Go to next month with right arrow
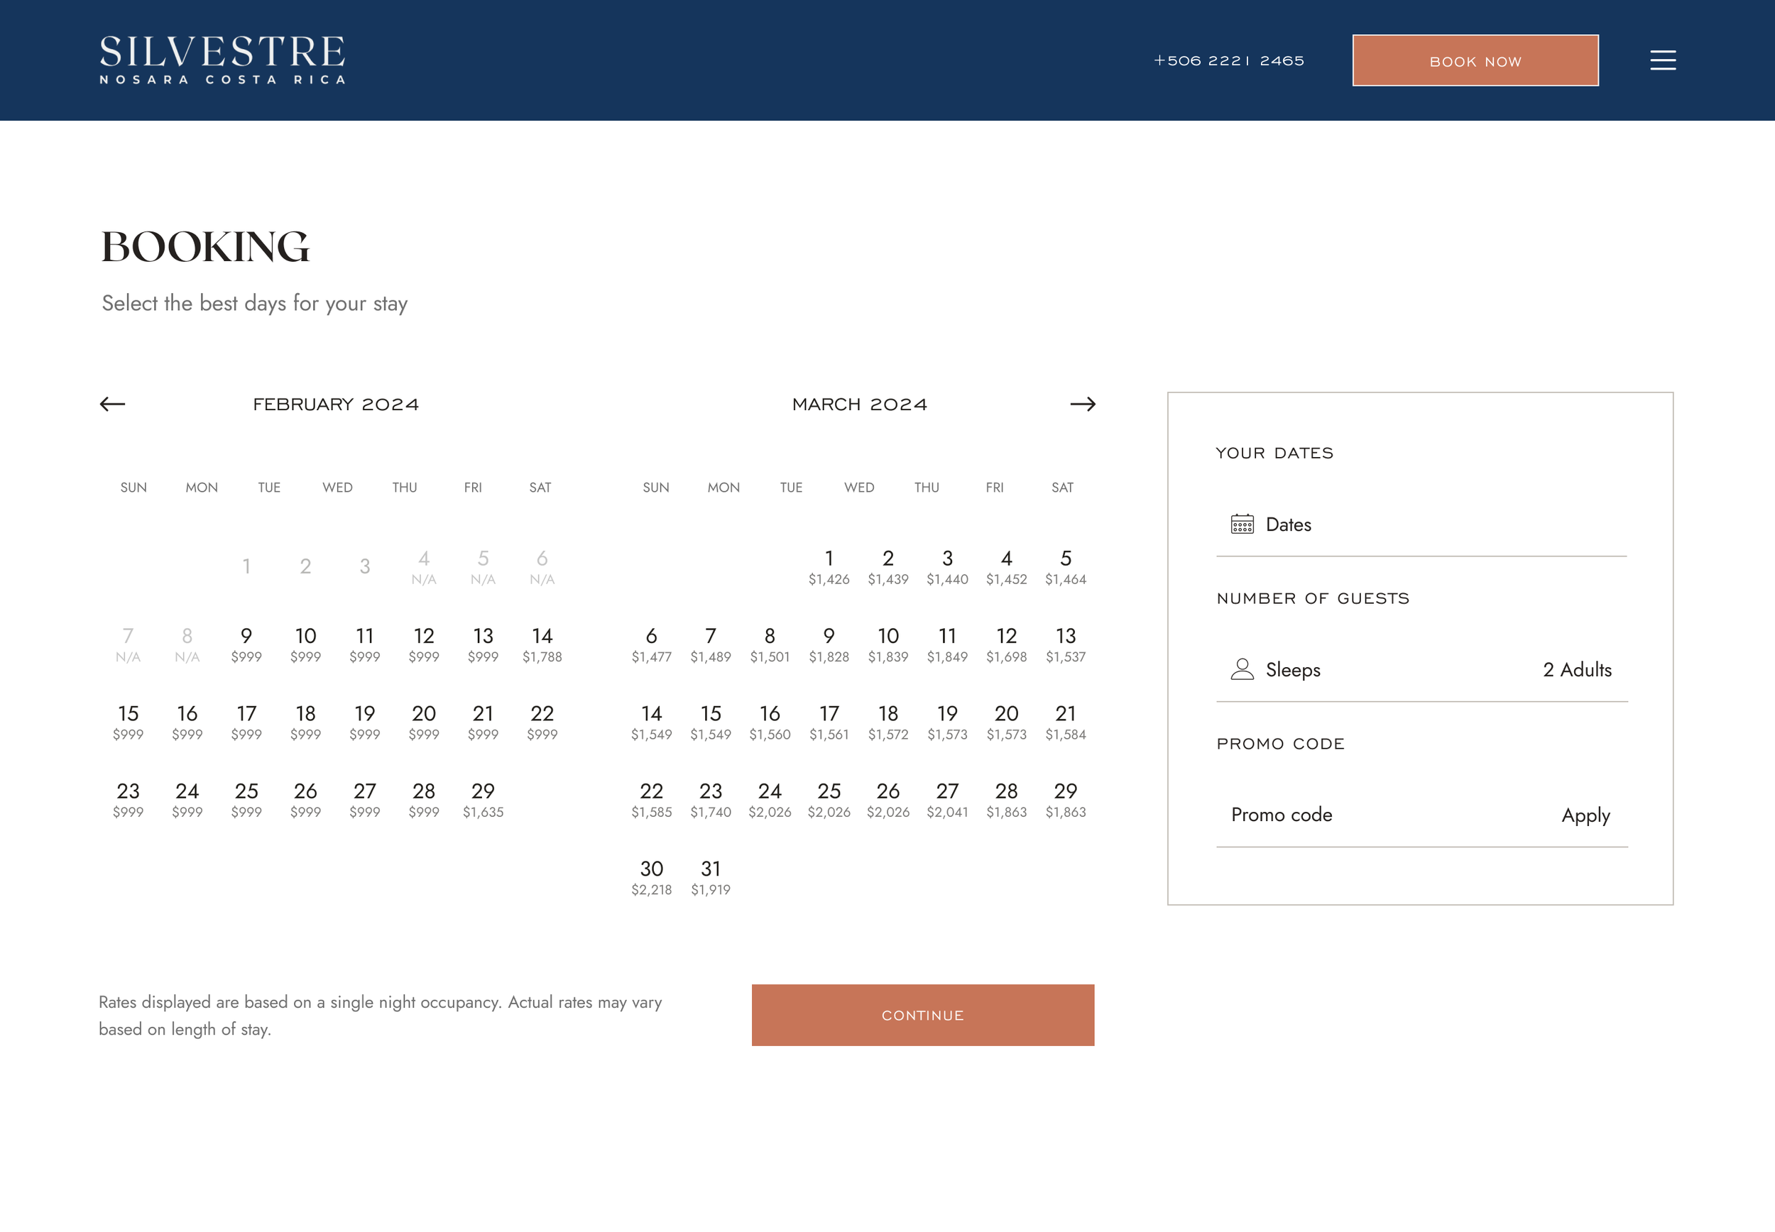 click(1083, 404)
